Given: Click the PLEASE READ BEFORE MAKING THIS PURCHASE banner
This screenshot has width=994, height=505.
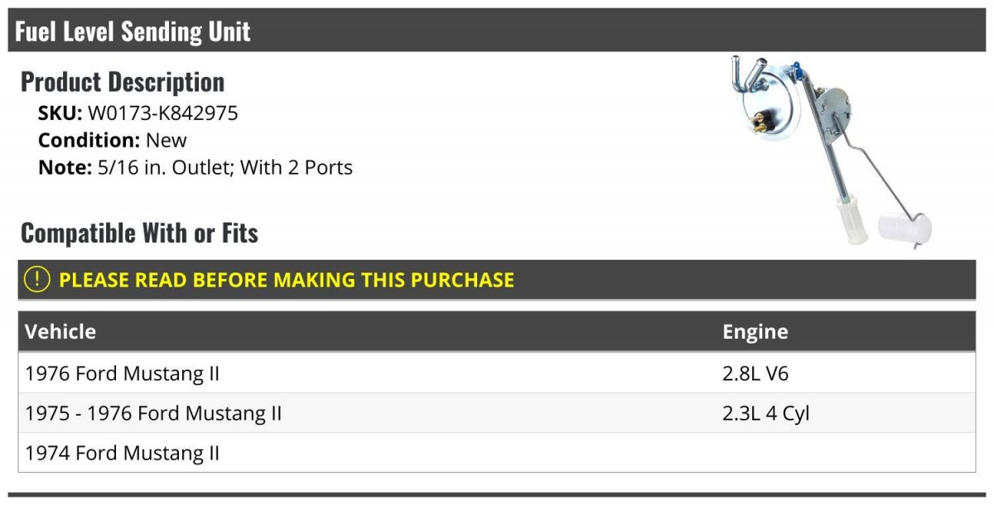Looking at the screenshot, I should pos(287,280).
